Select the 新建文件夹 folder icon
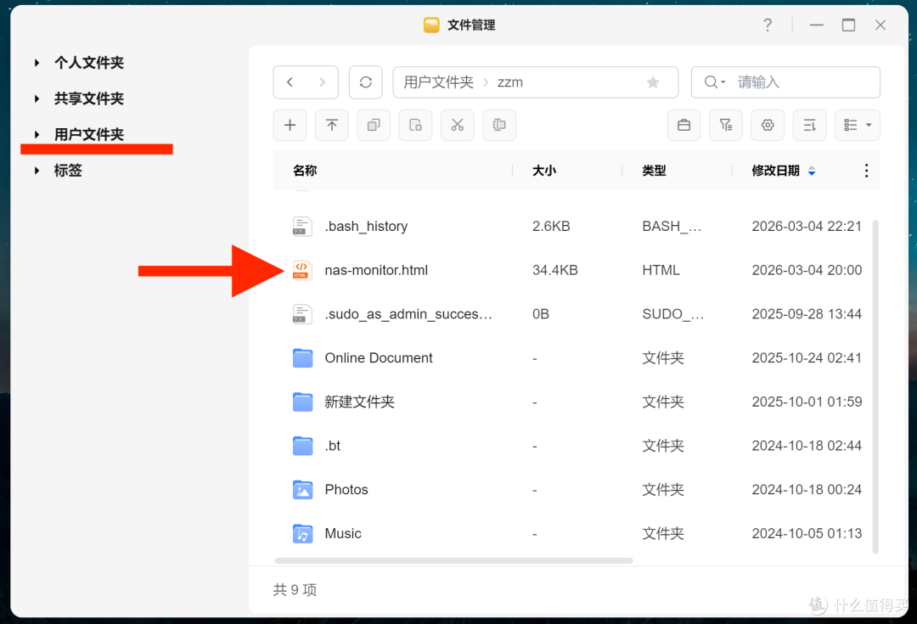The height and width of the screenshot is (624, 917). pos(302,402)
